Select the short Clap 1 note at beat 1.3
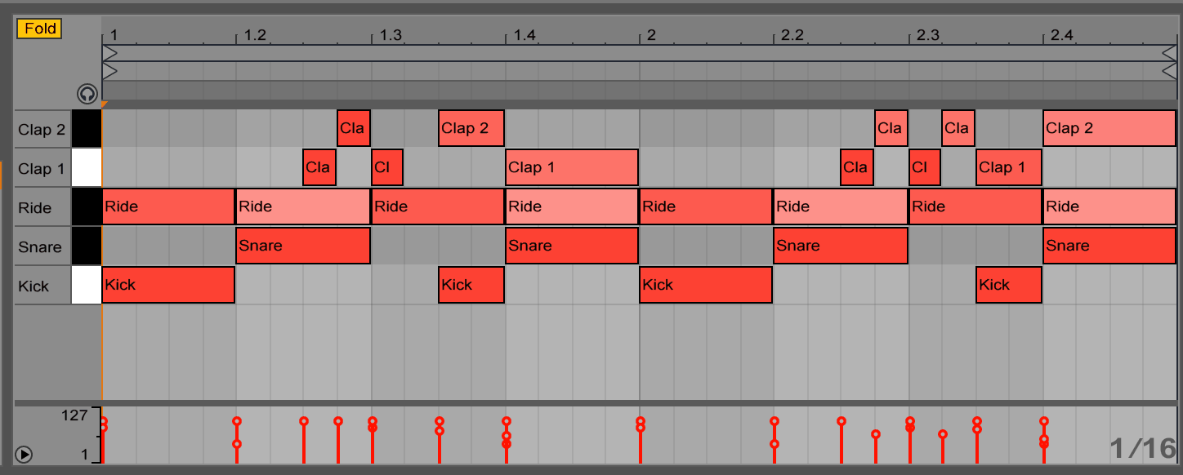This screenshot has width=1183, height=475. (387, 167)
